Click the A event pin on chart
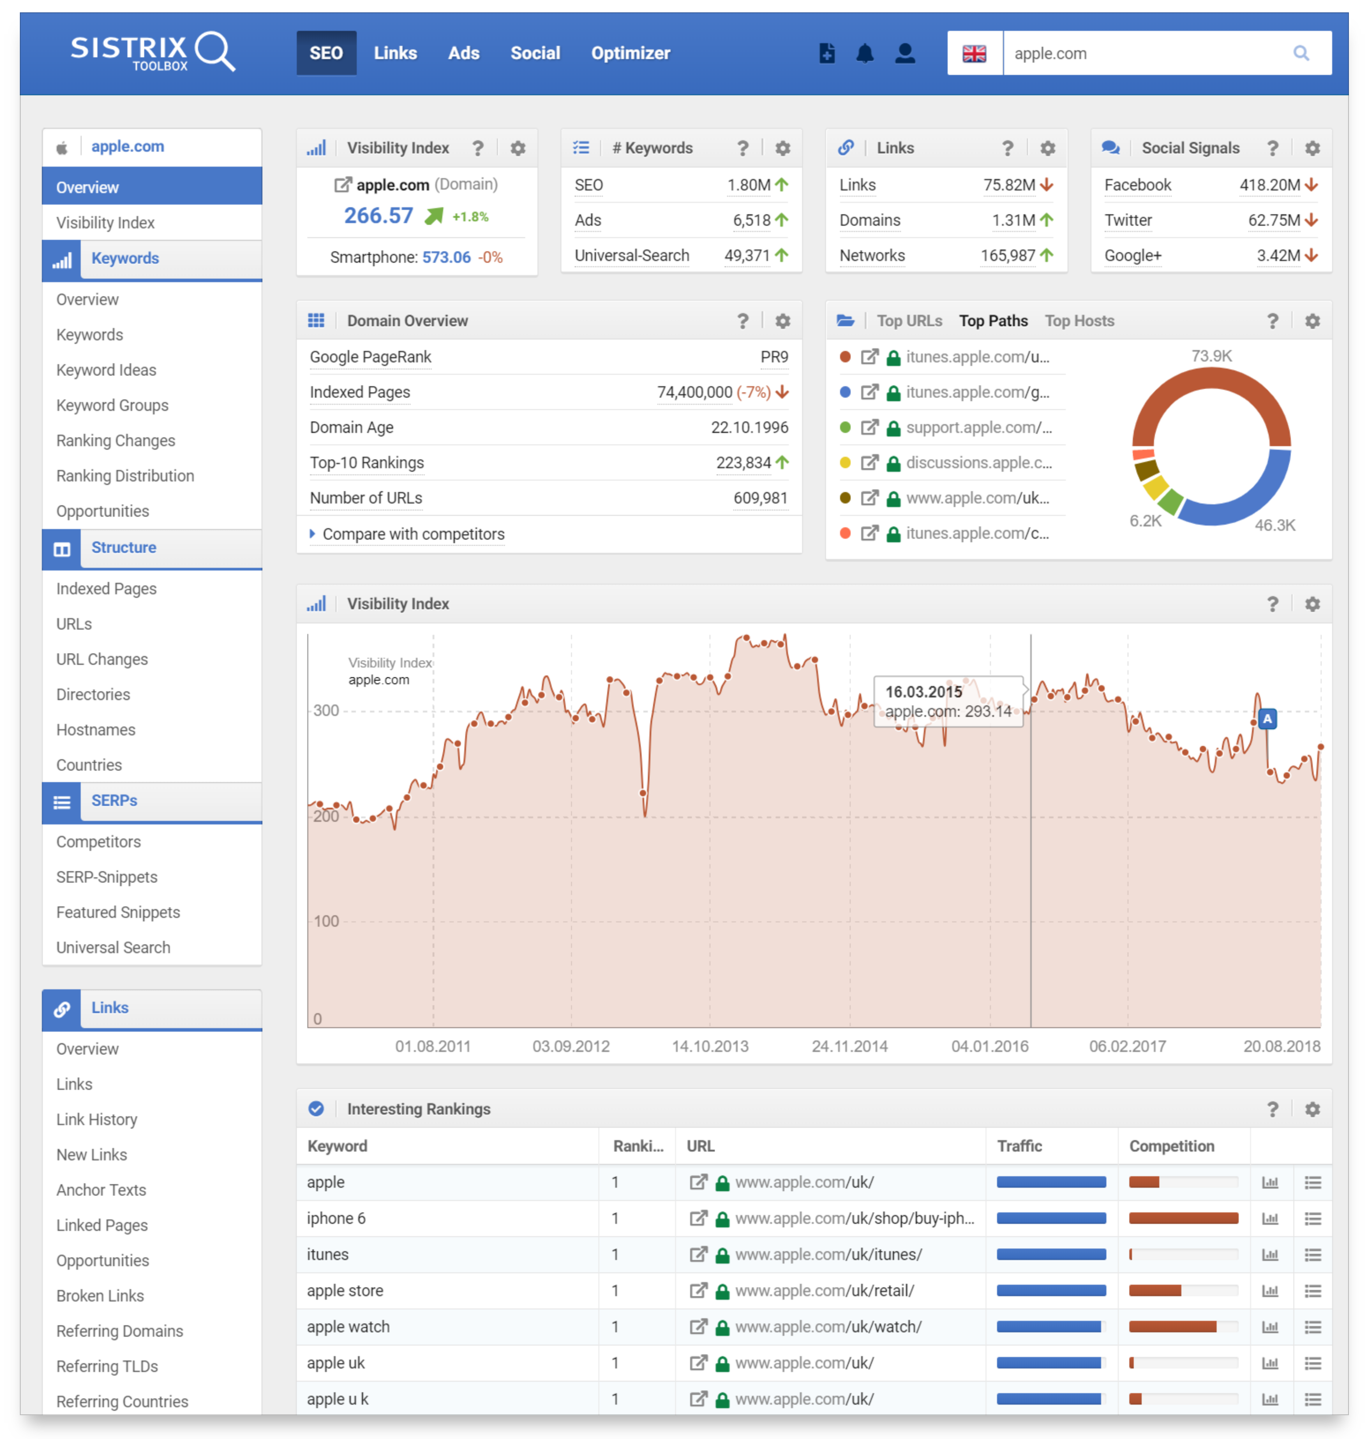The image size is (1367, 1439). coord(1267,719)
